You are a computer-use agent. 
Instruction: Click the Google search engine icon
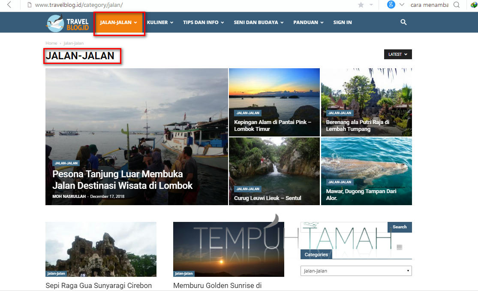coord(391,5)
